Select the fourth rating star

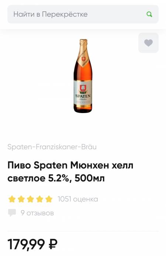coord(39,199)
